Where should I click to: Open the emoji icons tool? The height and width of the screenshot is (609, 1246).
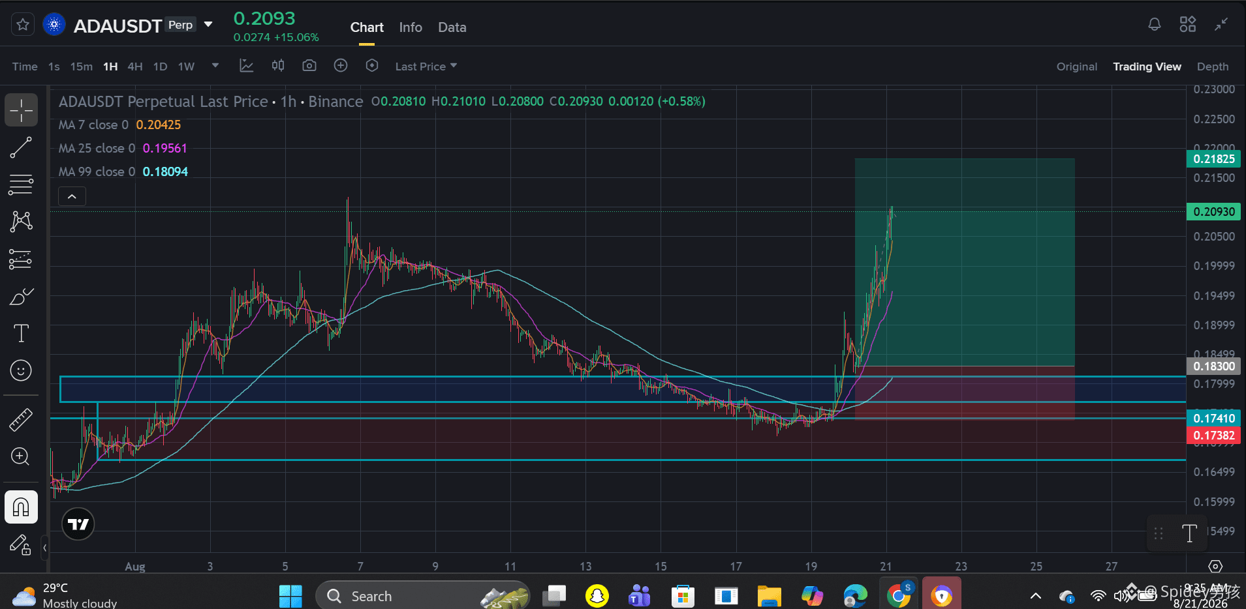coord(21,370)
